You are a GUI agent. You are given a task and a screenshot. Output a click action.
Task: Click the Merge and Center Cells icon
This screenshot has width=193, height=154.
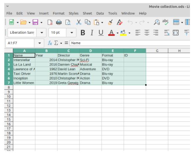[x=176, y=33]
